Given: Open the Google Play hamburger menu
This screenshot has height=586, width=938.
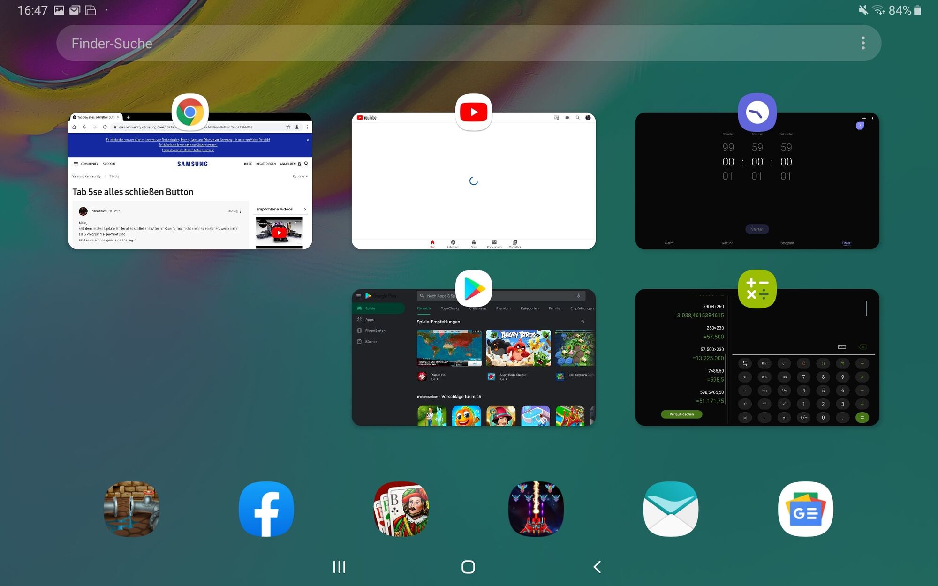Looking at the screenshot, I should 359,296.
